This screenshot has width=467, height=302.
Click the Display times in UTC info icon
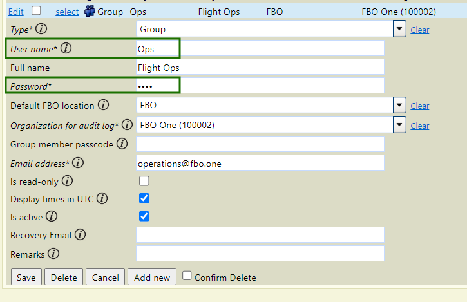point(102,198)
